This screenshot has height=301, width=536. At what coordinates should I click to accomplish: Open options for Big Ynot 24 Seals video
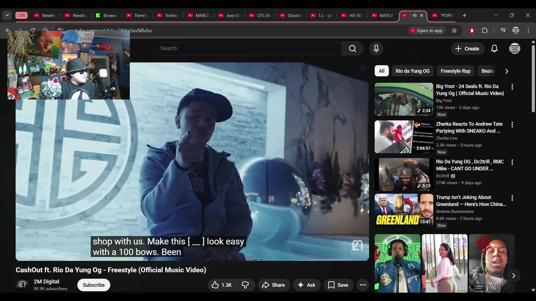pos(512,87)
